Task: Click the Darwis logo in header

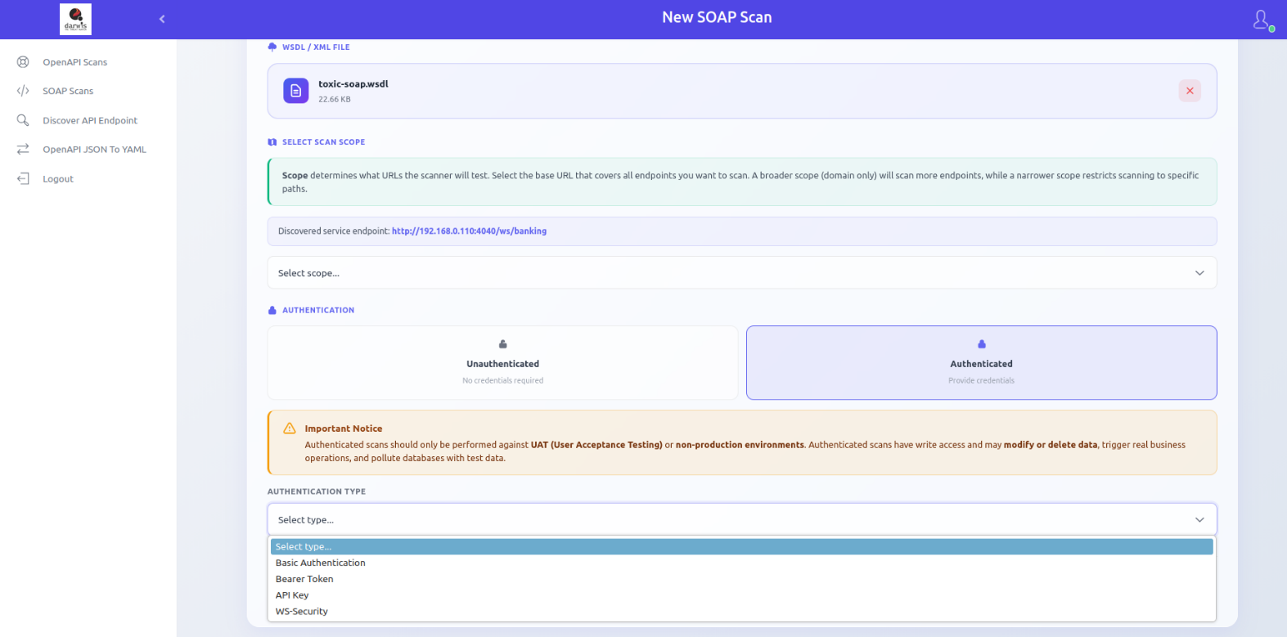Action: 75,19
